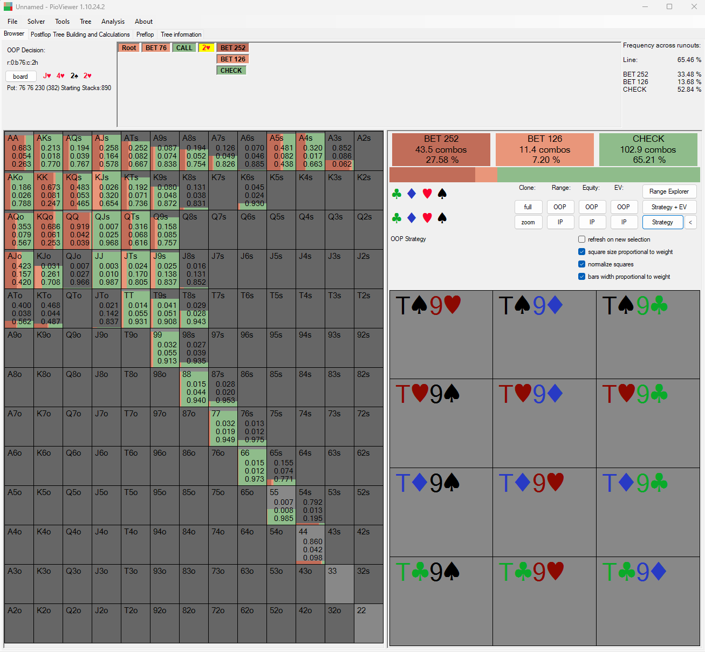Click the green CHECK 102.9 combos box
705x652 pixels.
click(648, 149)
